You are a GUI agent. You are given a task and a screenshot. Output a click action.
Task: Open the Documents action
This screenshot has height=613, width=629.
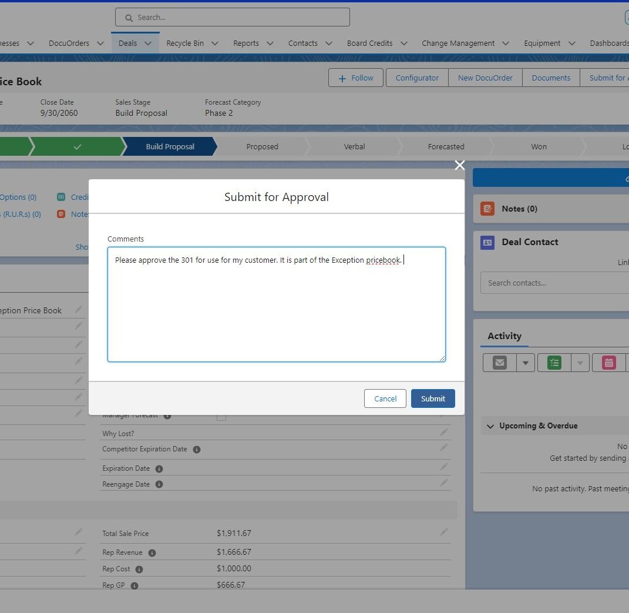point(551,78)
